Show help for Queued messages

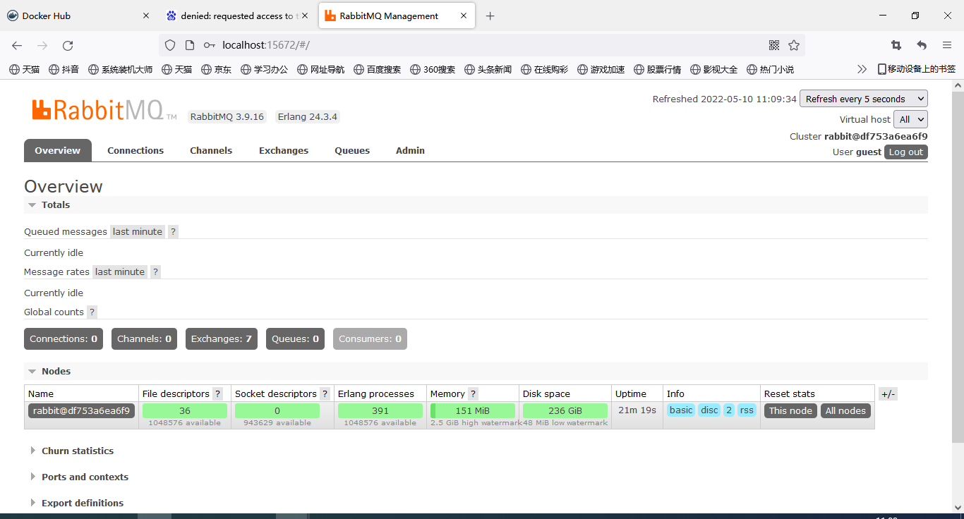pyautogui.click(x=173, y=231)
